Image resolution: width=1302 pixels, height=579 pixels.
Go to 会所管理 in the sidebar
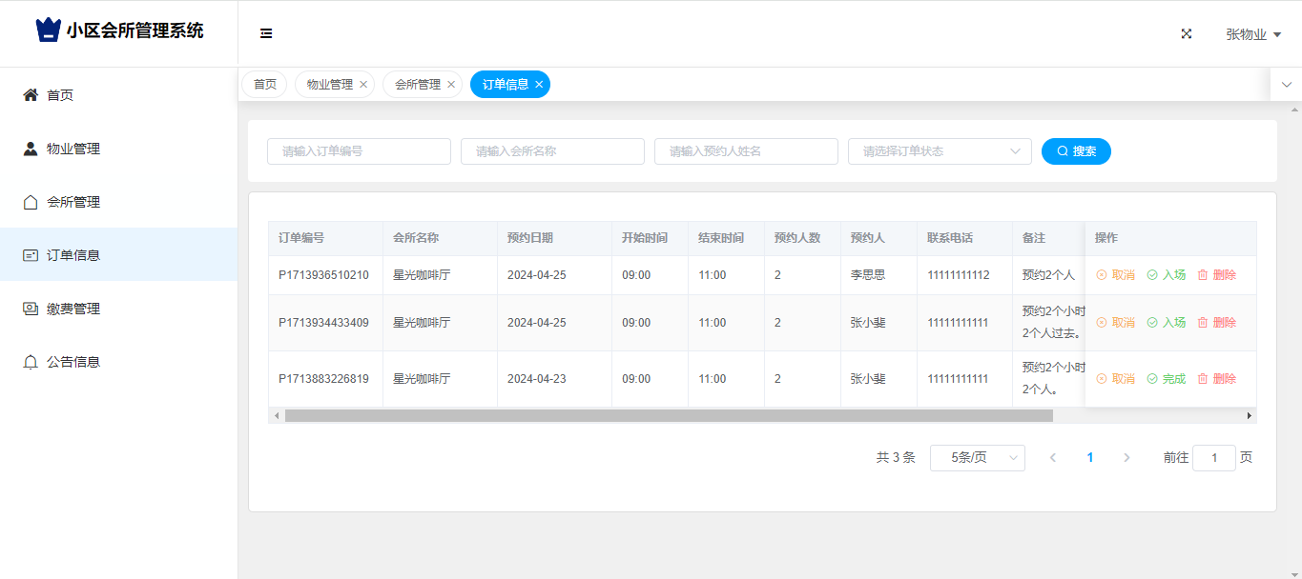tap(73, 202)
